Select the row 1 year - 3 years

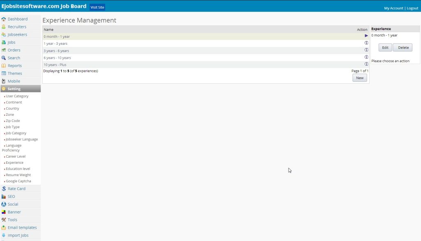pos(206,44)
